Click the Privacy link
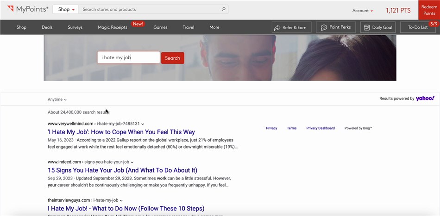 click(x=271, y=128)
